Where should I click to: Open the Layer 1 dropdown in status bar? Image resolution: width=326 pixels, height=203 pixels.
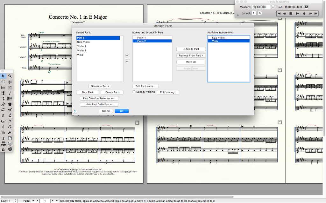pos(9,201)
